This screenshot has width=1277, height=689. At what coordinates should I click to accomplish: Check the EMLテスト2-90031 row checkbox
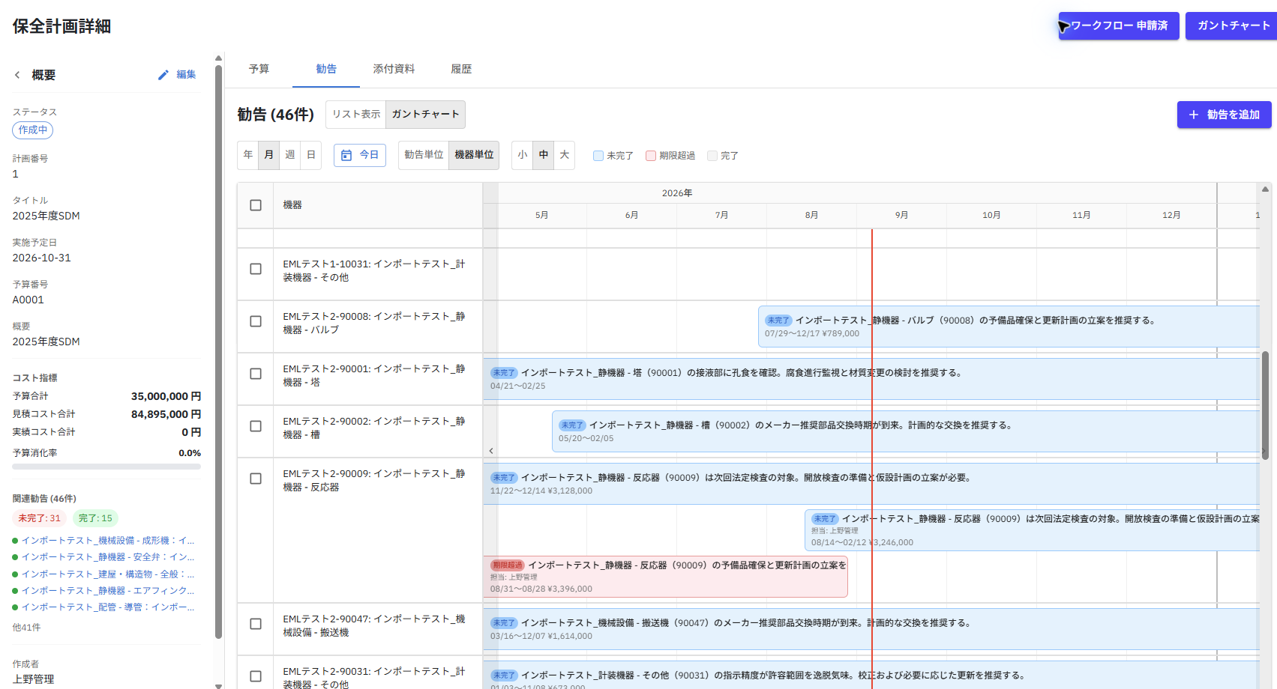(256, 676)
